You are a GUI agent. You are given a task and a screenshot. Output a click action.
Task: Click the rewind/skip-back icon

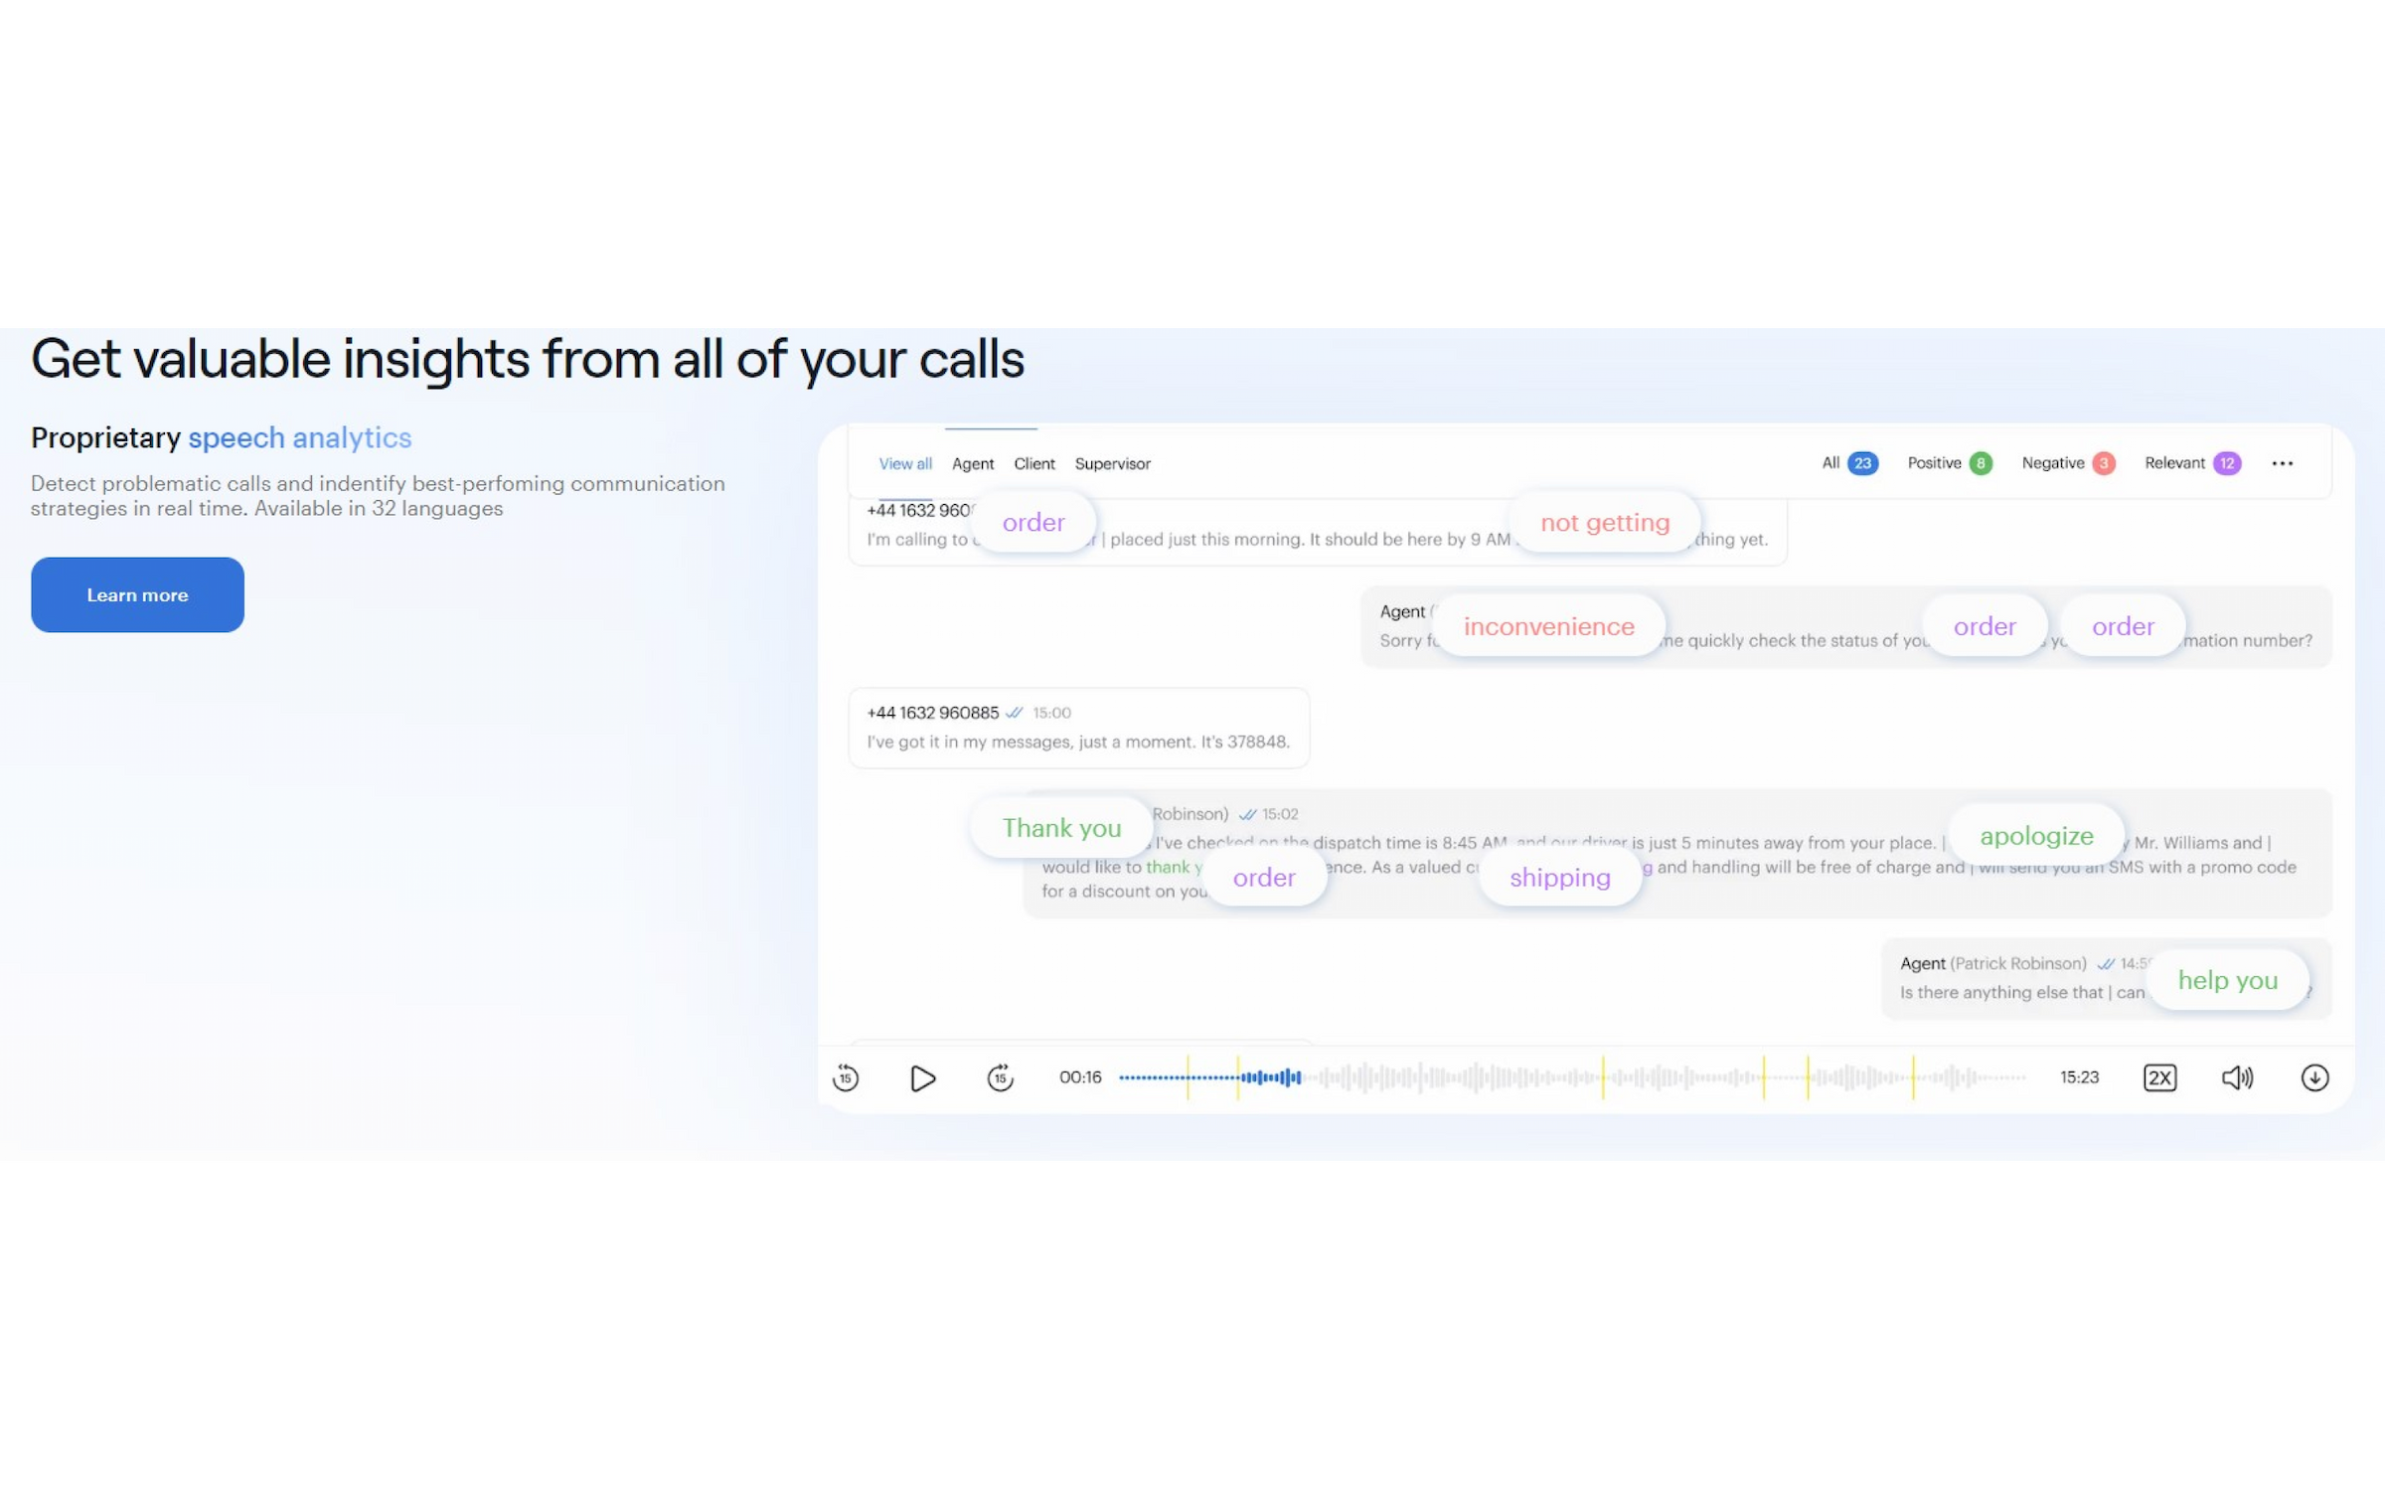846,1077
